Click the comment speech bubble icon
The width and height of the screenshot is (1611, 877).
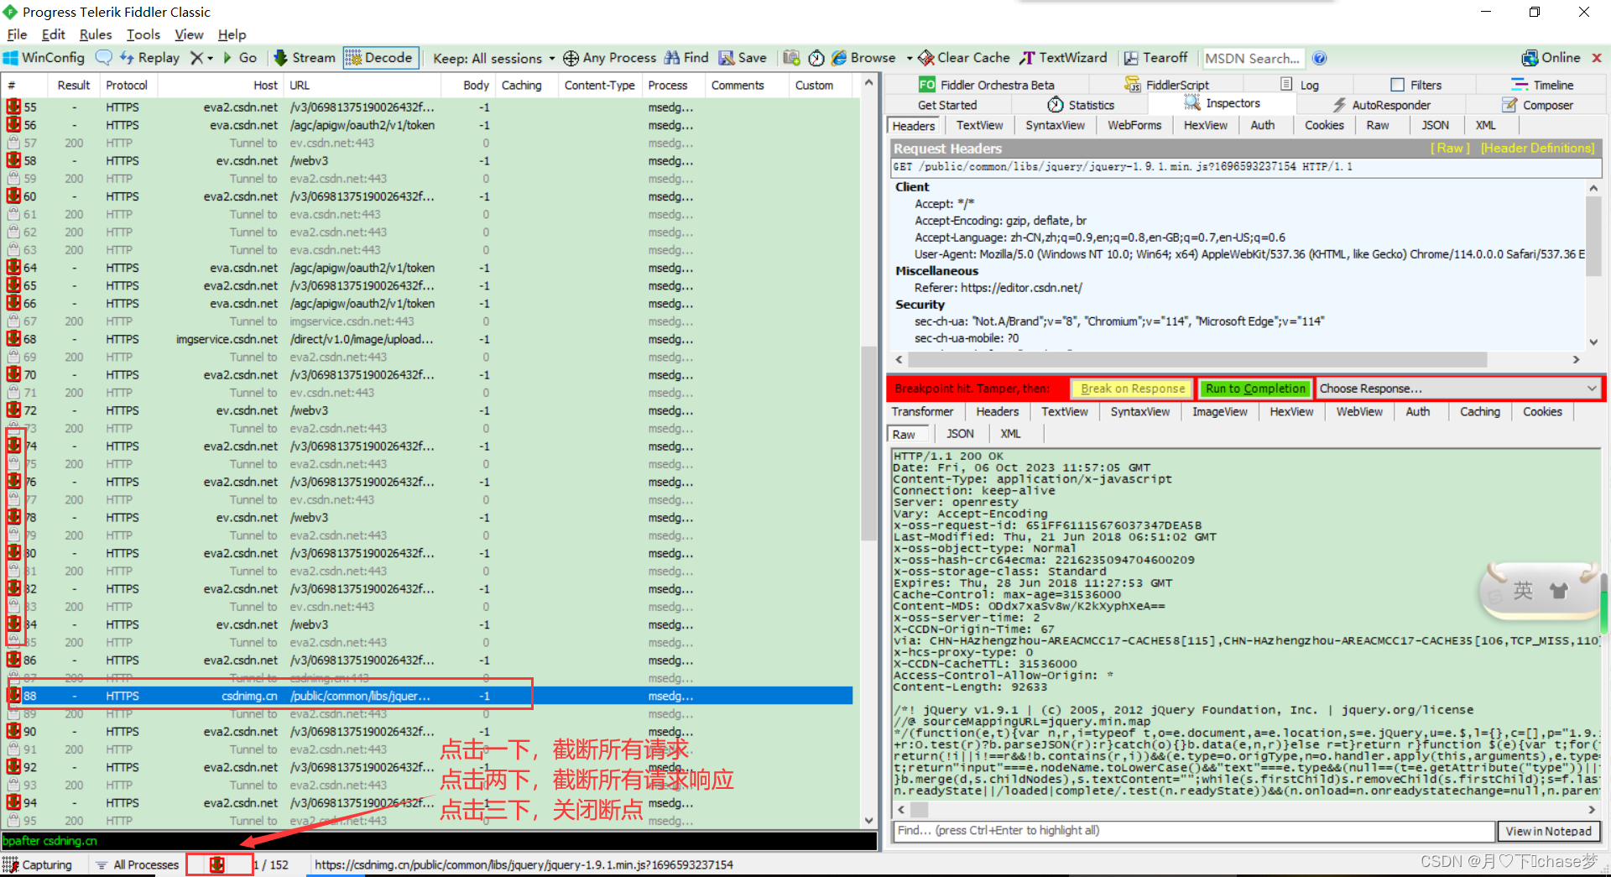(103, 58)
